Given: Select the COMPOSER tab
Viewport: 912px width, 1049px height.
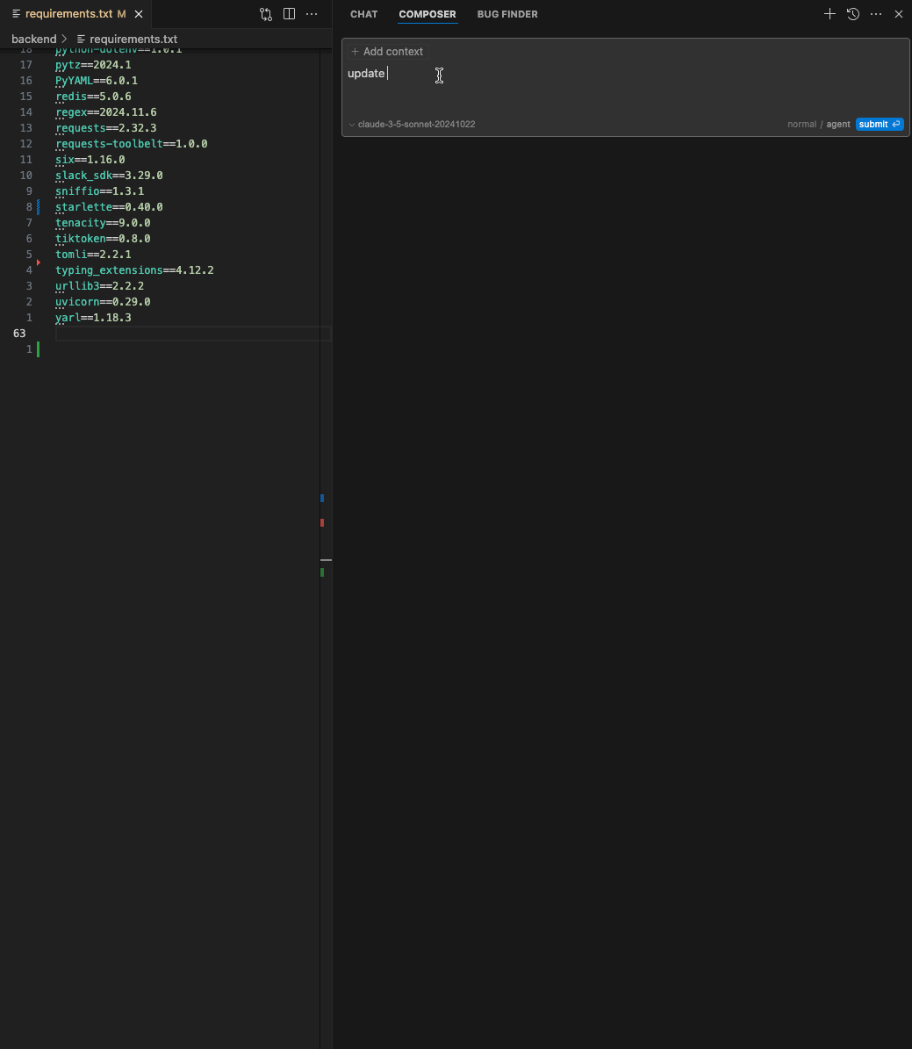Looking at the screenshot, I should pyautogui.click(x=427, y=14).
